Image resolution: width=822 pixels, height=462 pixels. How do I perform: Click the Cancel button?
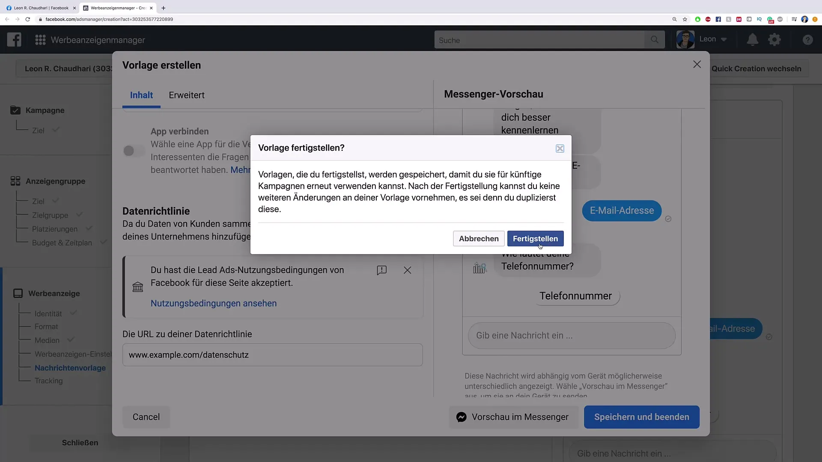coord(146,417)
